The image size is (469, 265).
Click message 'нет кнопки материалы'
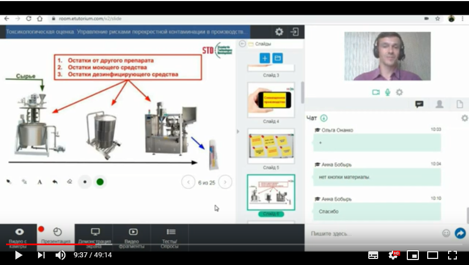point(377,177)
